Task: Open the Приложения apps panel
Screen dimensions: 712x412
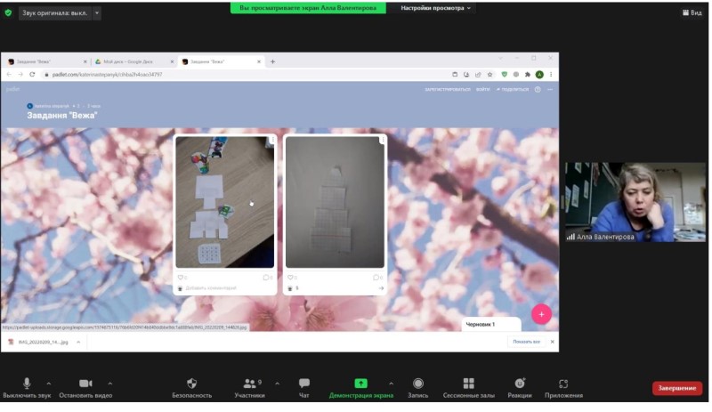Action: (563, 384)
